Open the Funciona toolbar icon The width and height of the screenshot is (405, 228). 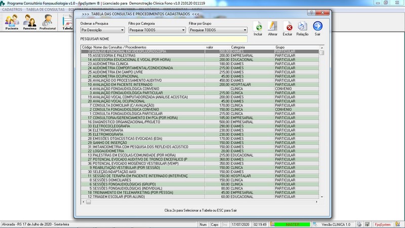tap(29, 22)
